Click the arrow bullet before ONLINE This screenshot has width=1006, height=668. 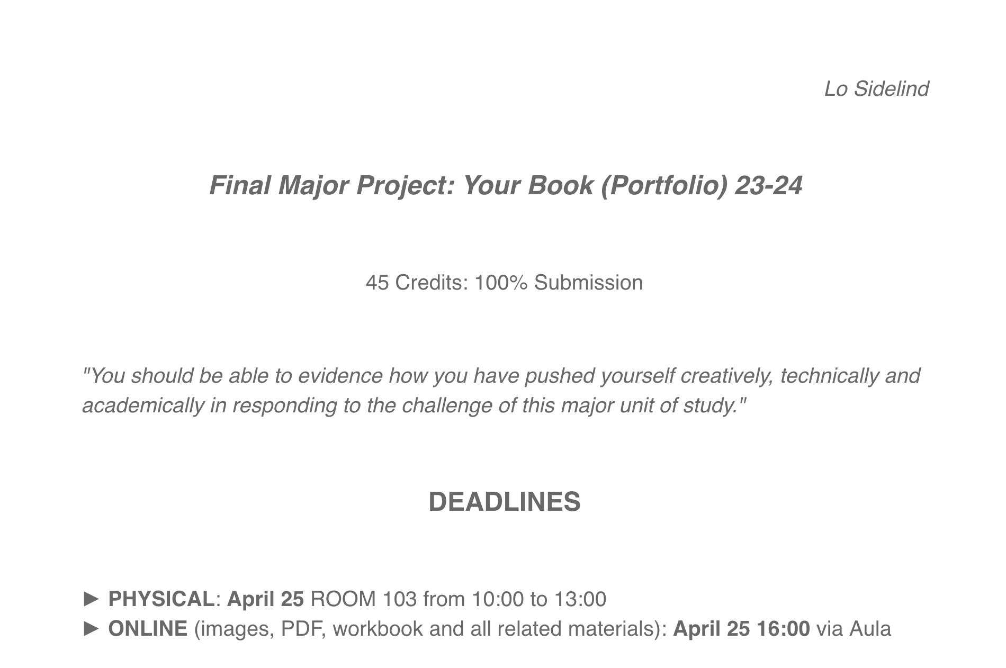pos(91,629)
